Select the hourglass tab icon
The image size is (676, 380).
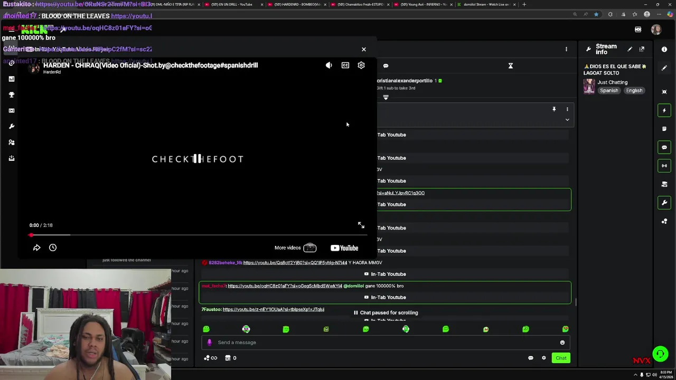tap(511, 66)
